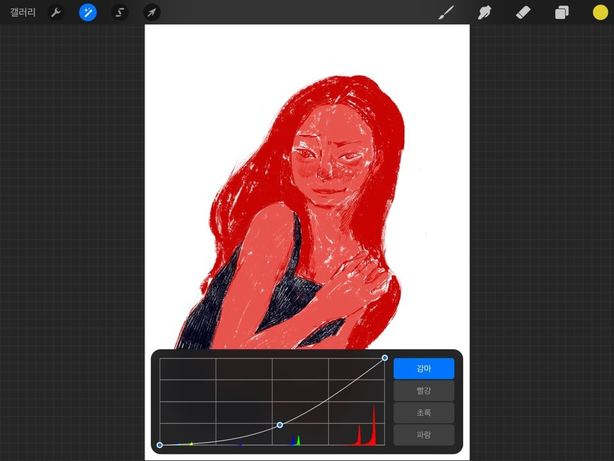Click the middle curve control point
614x461 pixels.
pos(279,425)
